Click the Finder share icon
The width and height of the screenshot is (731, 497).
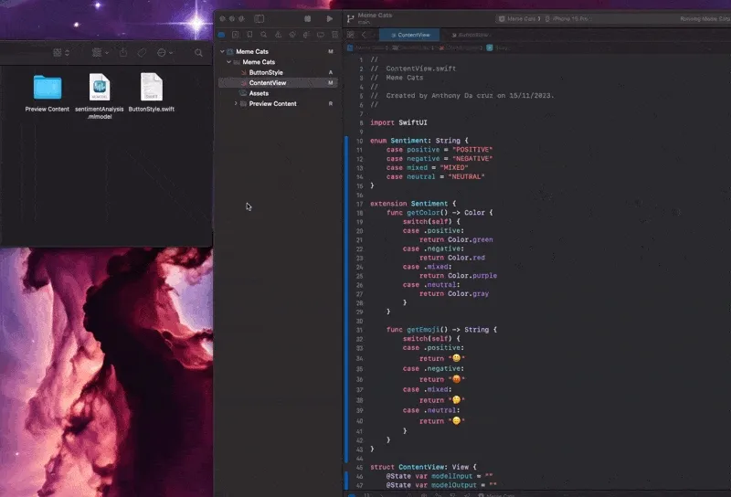(123, 53)
